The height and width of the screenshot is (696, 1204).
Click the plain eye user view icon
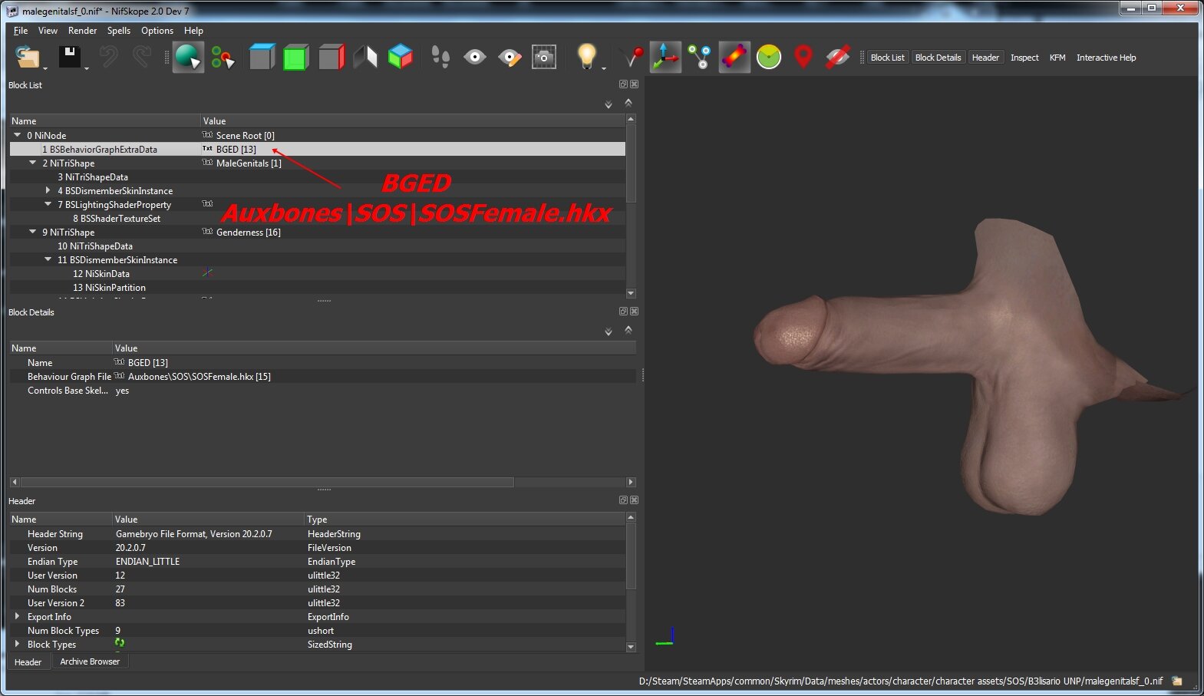(x=475, y=58)
